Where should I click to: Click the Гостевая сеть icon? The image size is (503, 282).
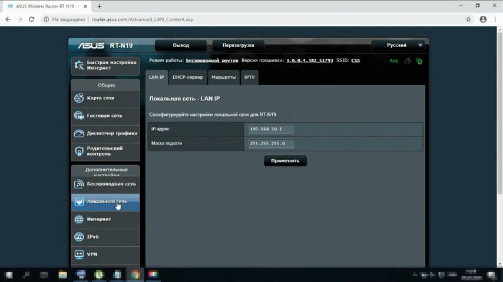click(x=79, y=116)
